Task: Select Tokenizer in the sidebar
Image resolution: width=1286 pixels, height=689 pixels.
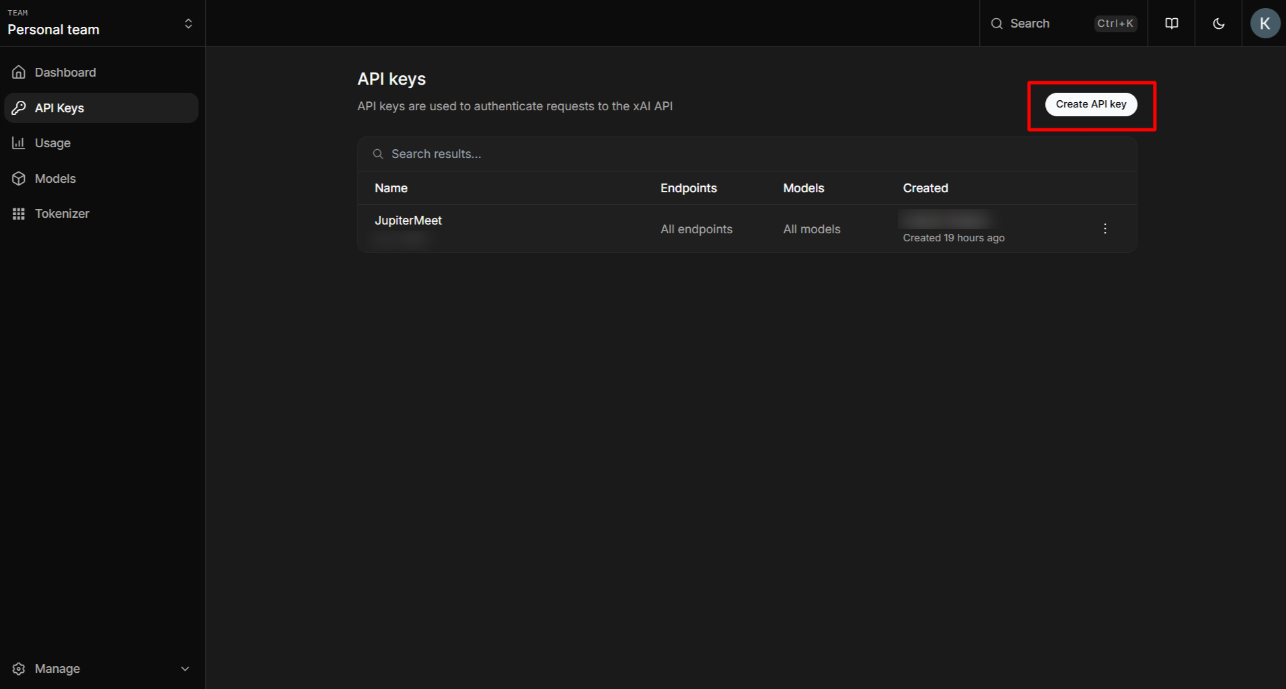Action: pos(62,213)
